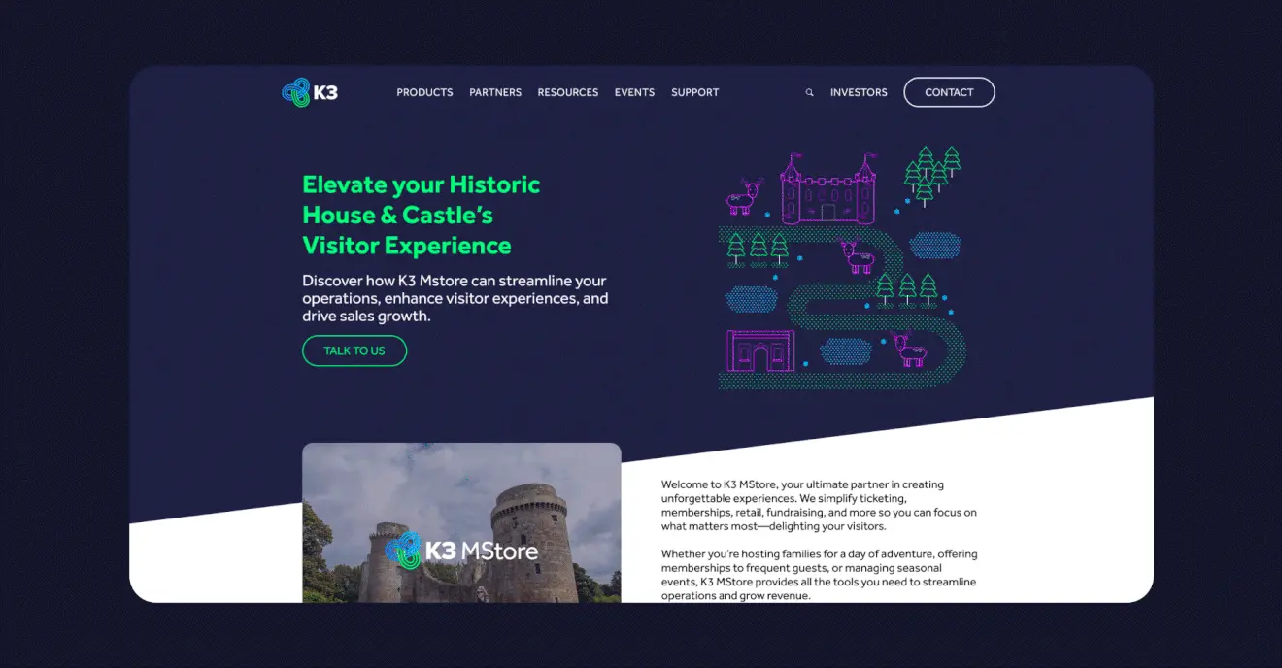Viewport: 1282px width, 668px height.
Task: Click the 'Whether you're hosting families' paragraph
Action: pyautogui.click(x=819, y=575)
